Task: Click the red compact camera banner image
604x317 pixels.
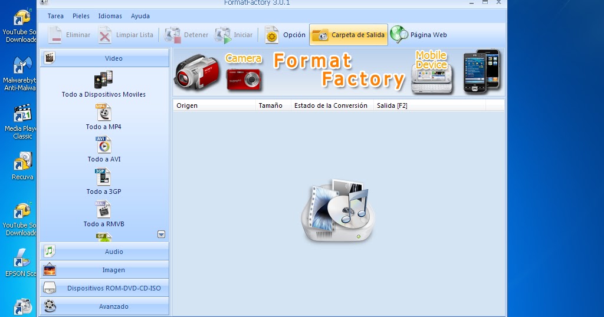Action: (x=244, y=79)
